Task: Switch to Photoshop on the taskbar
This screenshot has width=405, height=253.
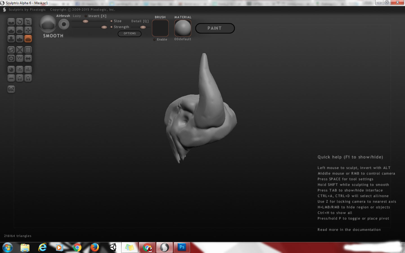Action: pyautogui.click(x=182, y=247)
